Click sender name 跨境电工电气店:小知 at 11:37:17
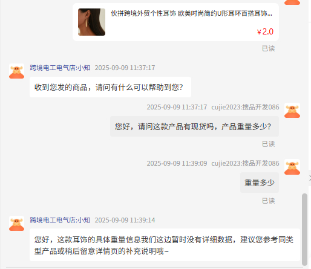The width and height of the screenshot is (311, 269). tap(60, 68)
